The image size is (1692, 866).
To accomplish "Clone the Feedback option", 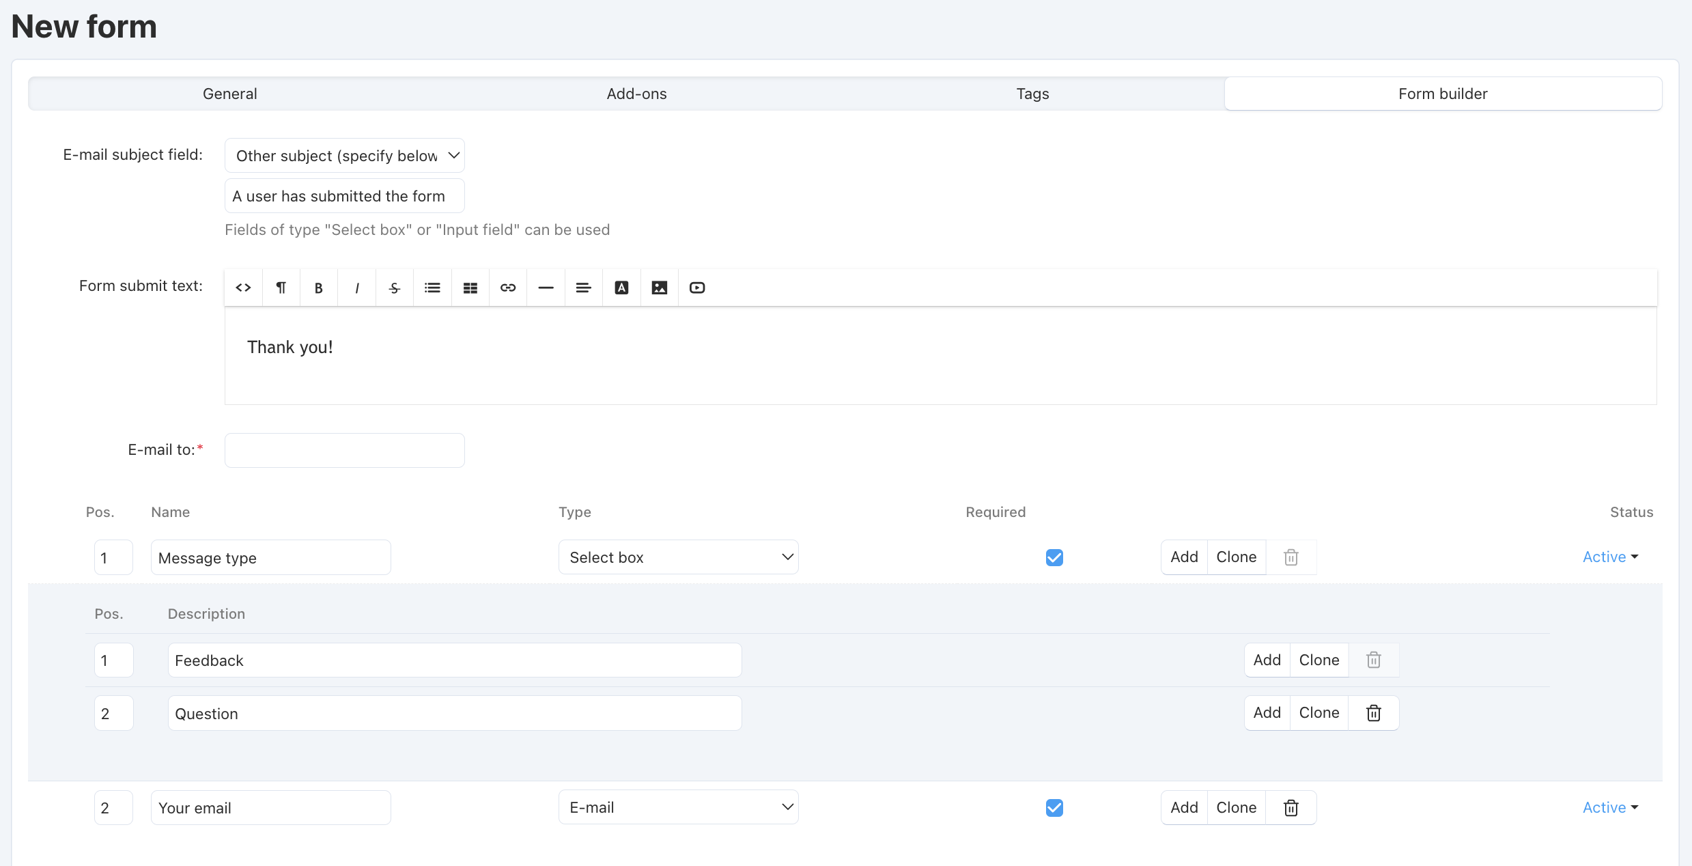I will click(1319, 660).
